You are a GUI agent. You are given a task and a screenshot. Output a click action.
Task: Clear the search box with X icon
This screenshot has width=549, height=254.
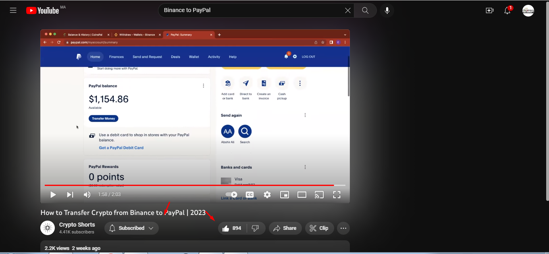(x=348, y=10)
